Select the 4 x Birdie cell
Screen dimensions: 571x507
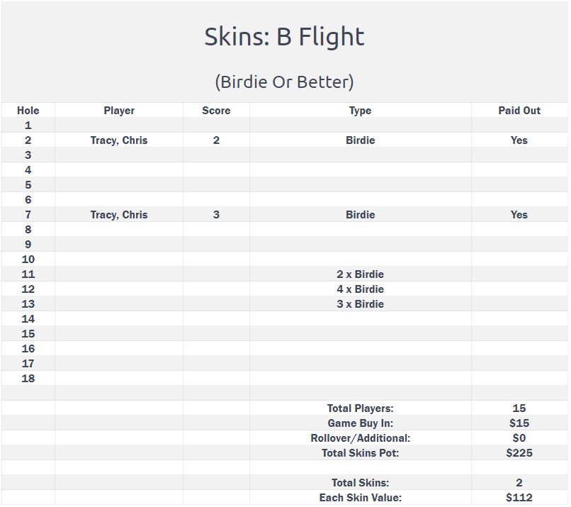point(360,289)
